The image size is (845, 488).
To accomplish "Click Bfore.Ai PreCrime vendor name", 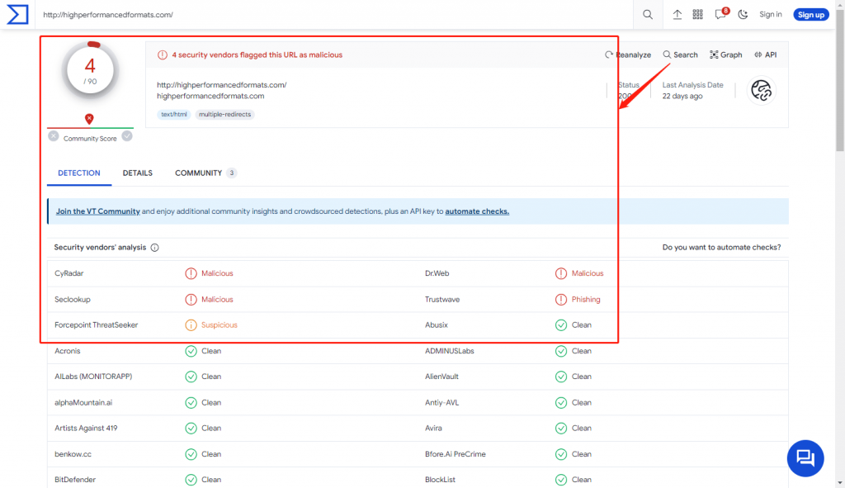I will tap(455, 454).
